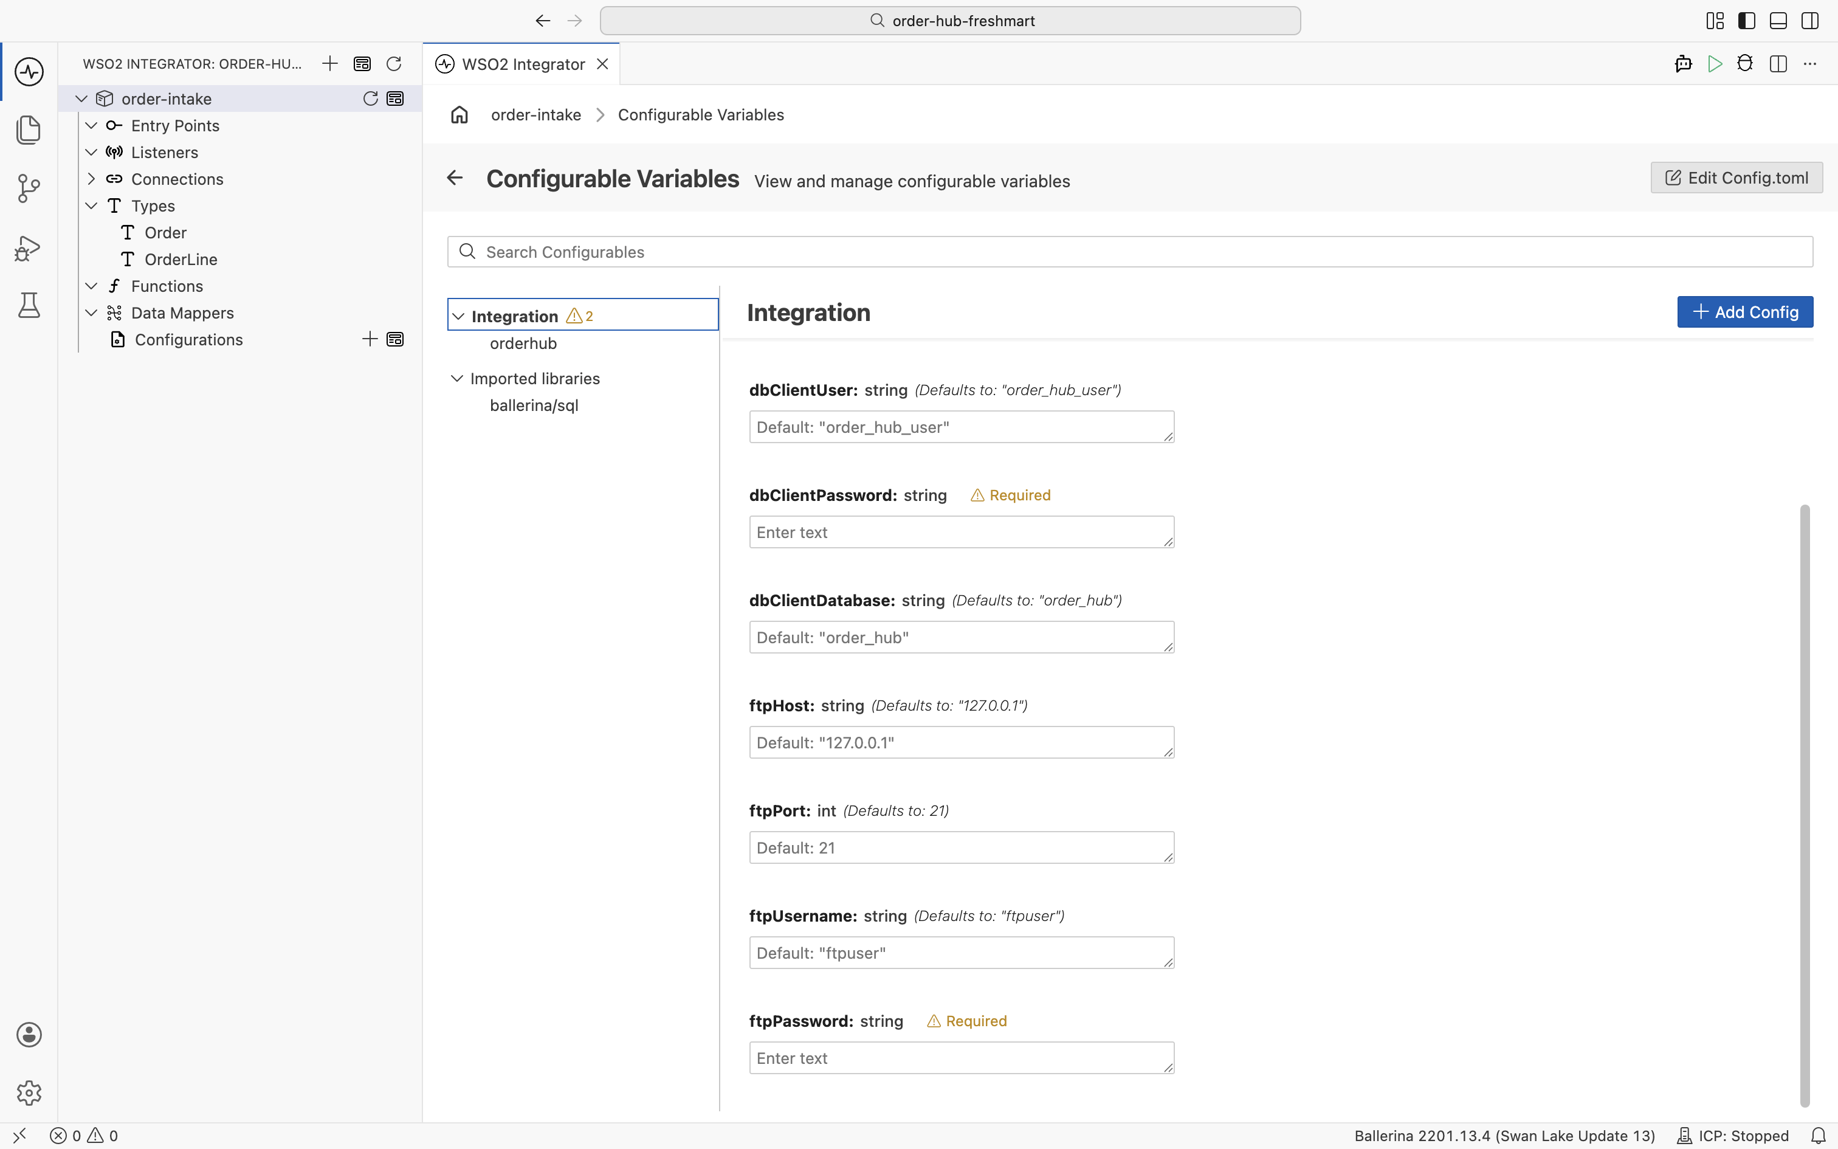Open the Manage settings gear
Screen dimensions: 1838x1149
point(29,1093)
